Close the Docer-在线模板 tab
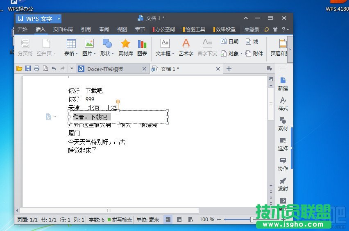 point(144,69)
